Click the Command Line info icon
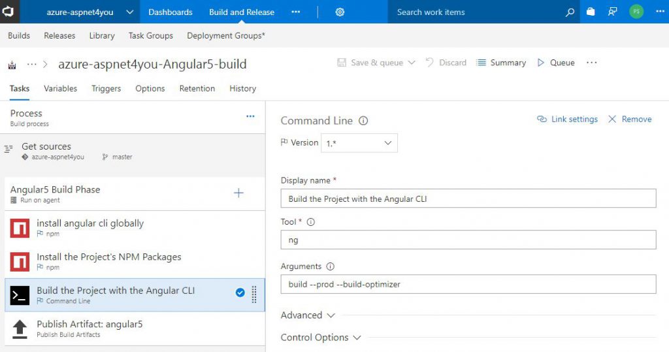The width and height of the screenshot is (669, 352). pyautogui.click(x=363, y=121)
